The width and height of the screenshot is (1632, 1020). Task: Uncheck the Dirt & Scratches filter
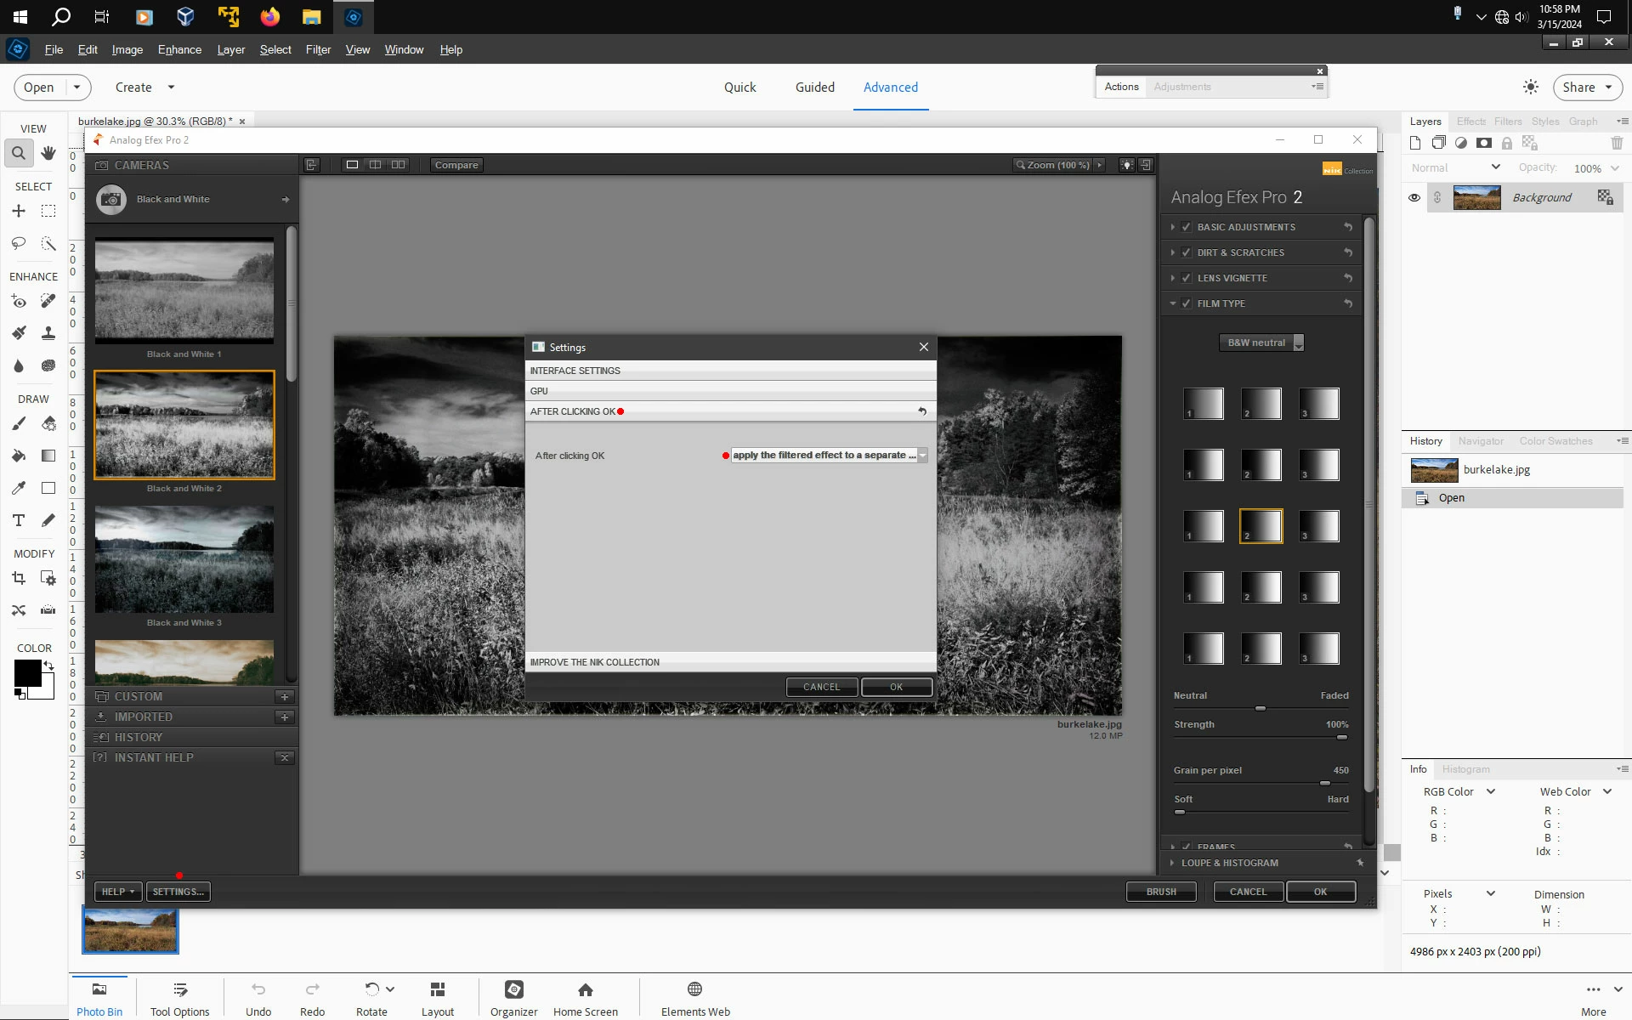[1187, 252]
